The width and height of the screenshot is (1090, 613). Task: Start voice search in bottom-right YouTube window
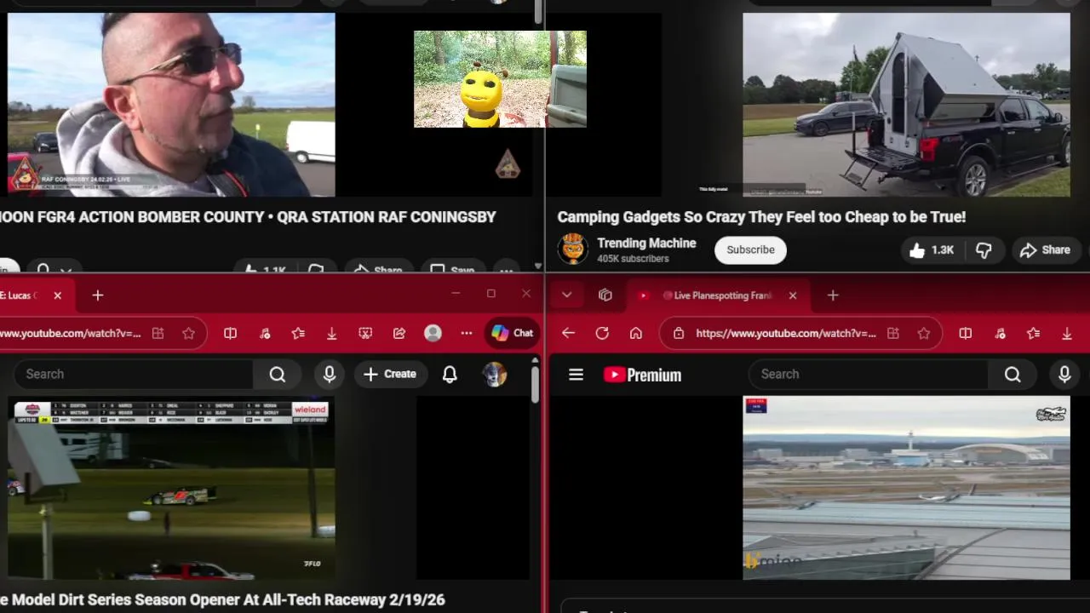click(1064, 374)
